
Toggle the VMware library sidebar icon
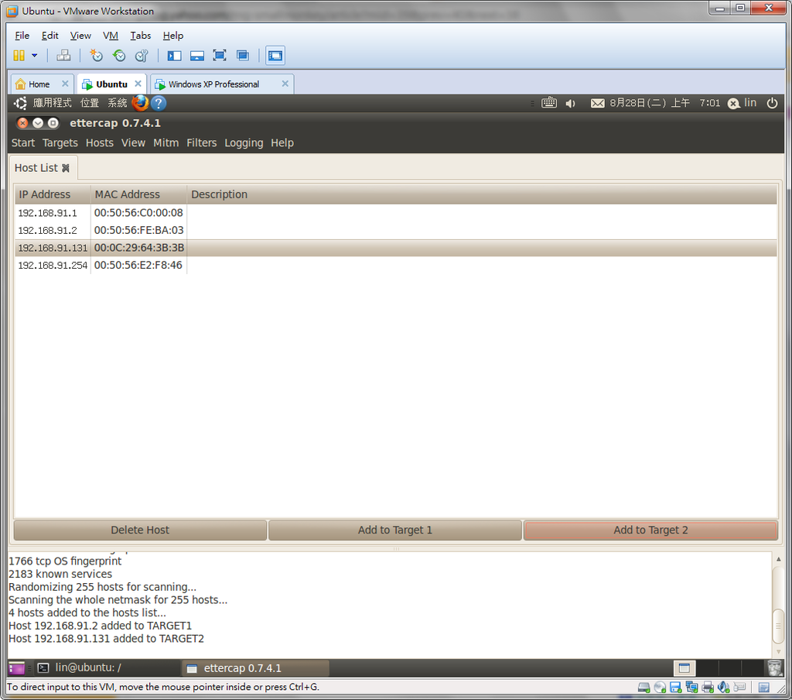pyautogui.click(x=174, y=56)
